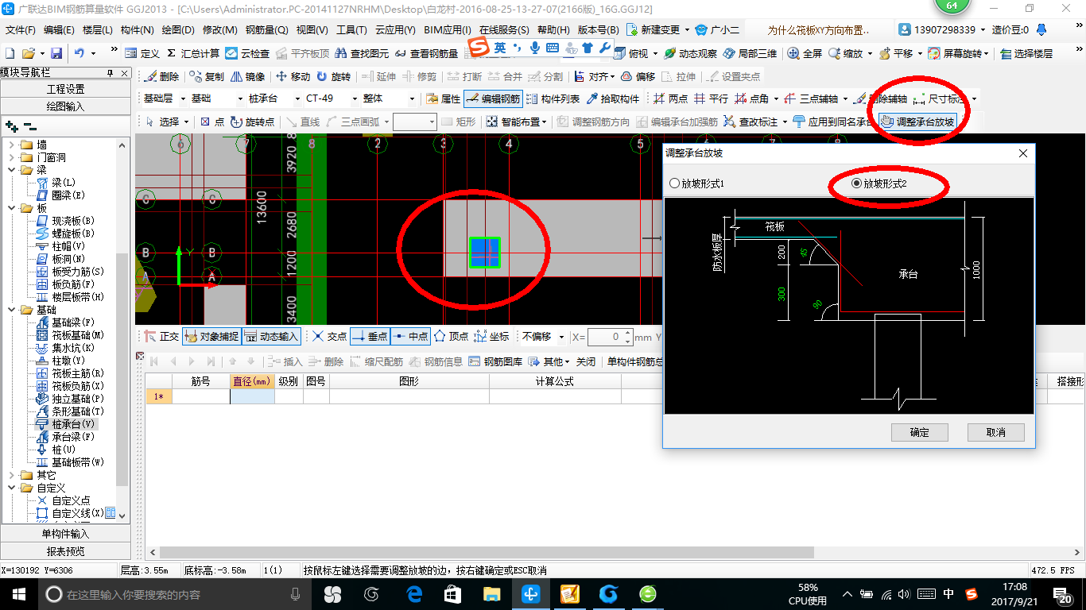Select the 移动 move tool

coord(293,76)
